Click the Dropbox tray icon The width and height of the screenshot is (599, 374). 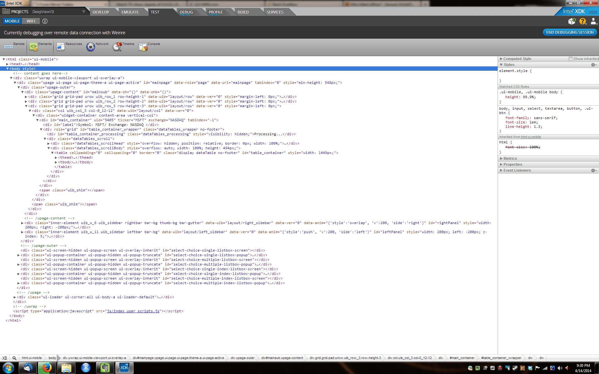(x=530, y=368)
